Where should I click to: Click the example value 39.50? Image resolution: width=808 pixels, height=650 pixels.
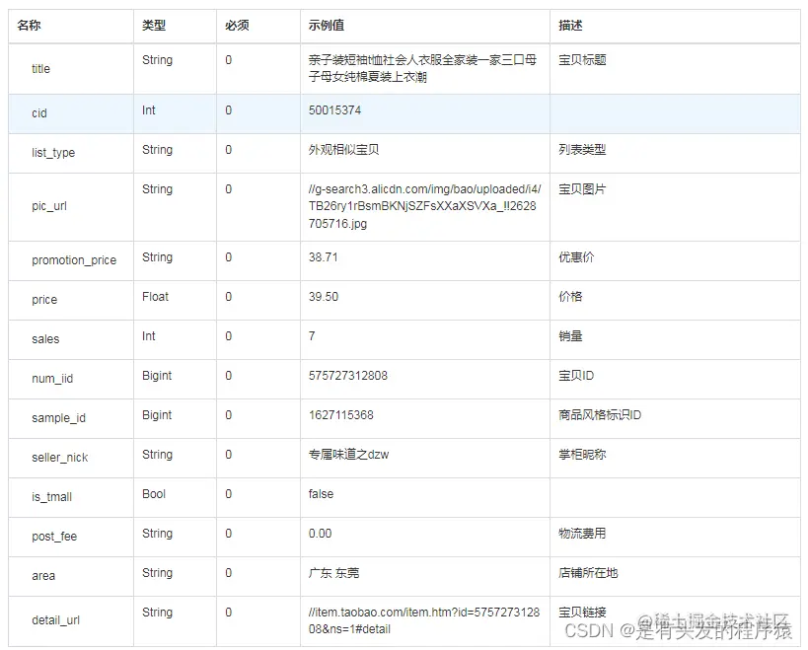point(323,297)
